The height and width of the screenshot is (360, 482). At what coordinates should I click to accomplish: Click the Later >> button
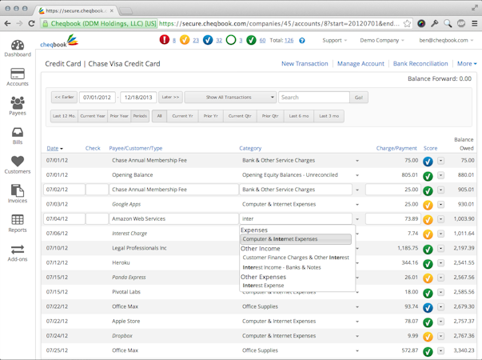click(170, 98)
